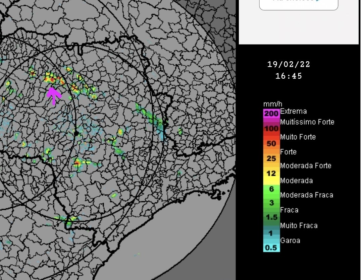Click the 0.5 mm/h cyan legend swatch
The image size is (362, 280).
coord(271,248)
